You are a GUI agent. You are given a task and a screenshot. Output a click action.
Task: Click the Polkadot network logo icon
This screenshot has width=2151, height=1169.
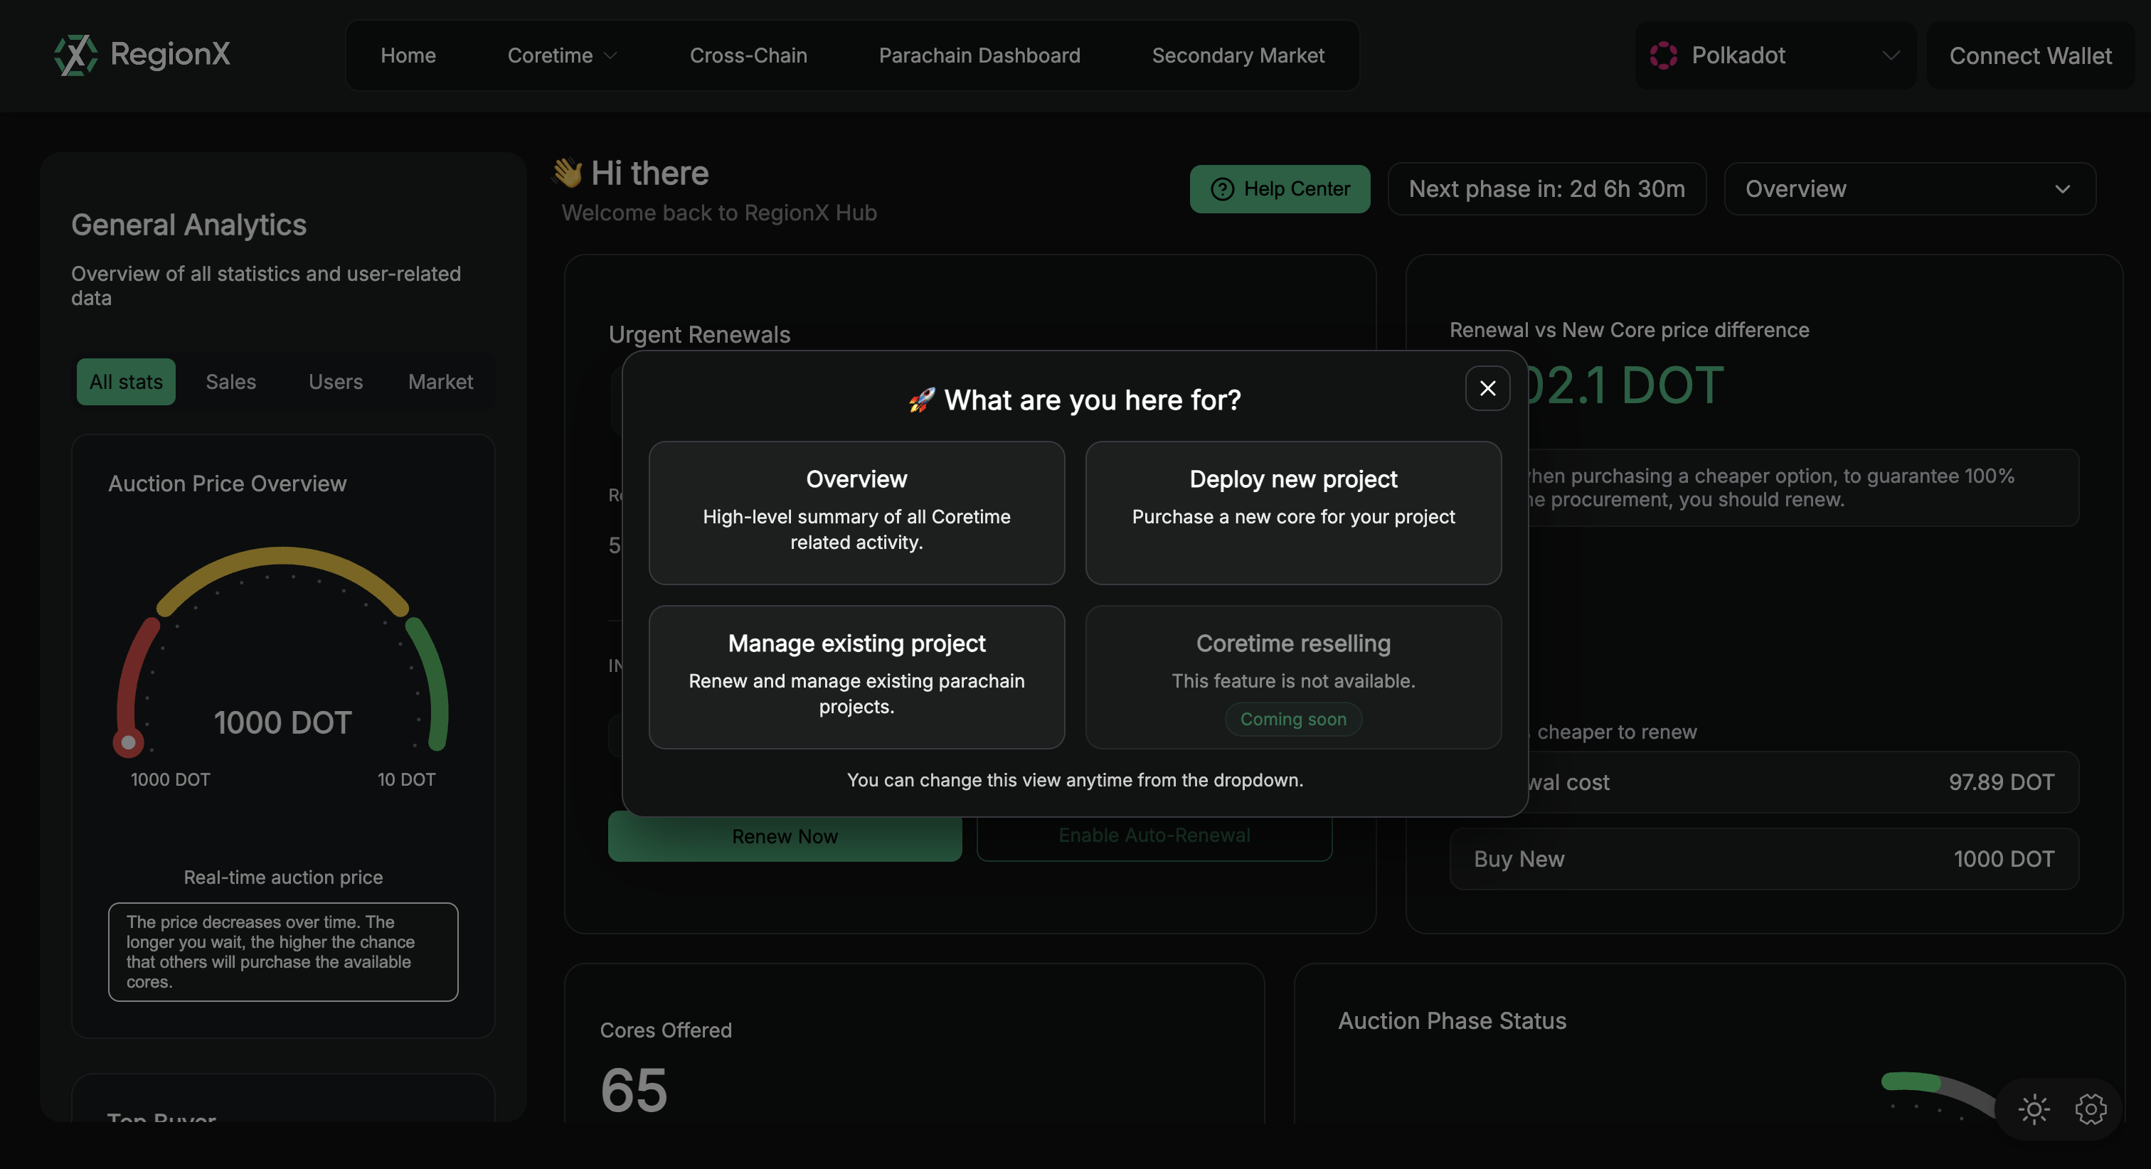(x=1662, y=55)
